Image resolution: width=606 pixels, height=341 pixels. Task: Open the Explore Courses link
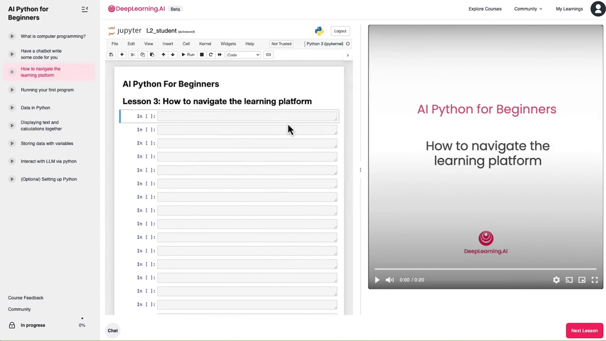485,9
